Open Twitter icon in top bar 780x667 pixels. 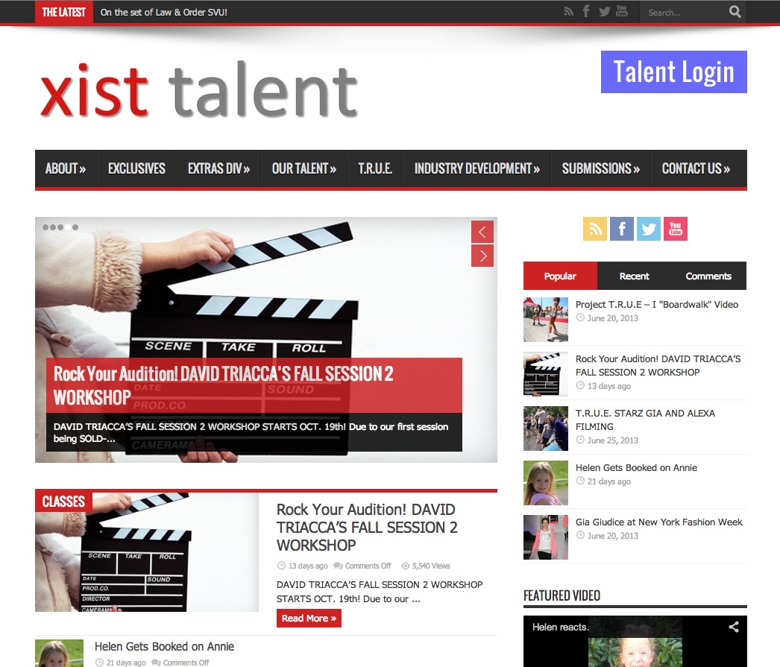pos(605,11)
